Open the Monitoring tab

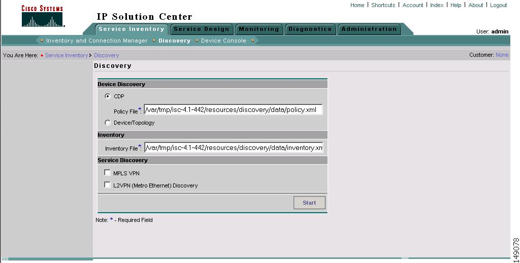pyautogui.click(x=258, y=29)
